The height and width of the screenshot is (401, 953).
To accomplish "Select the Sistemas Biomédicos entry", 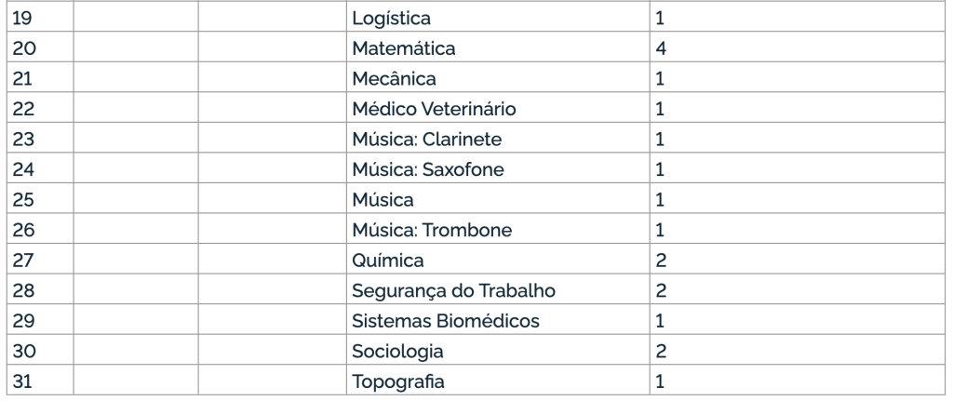I will click(447, 321).
